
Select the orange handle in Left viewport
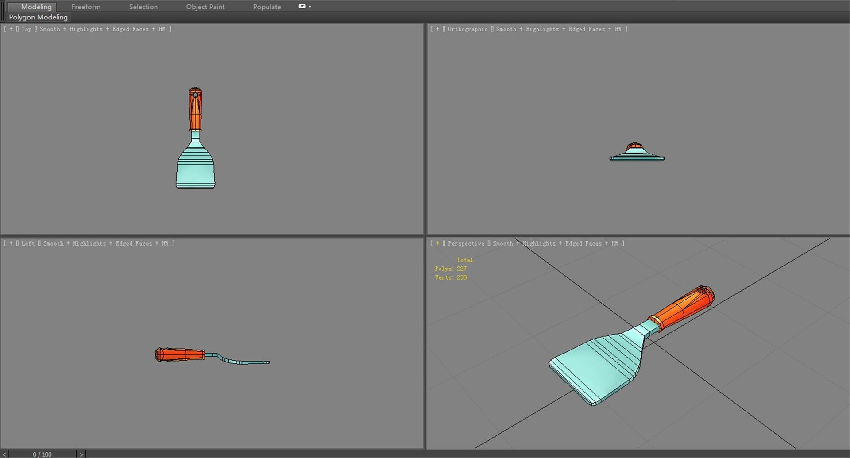(180, 354)
